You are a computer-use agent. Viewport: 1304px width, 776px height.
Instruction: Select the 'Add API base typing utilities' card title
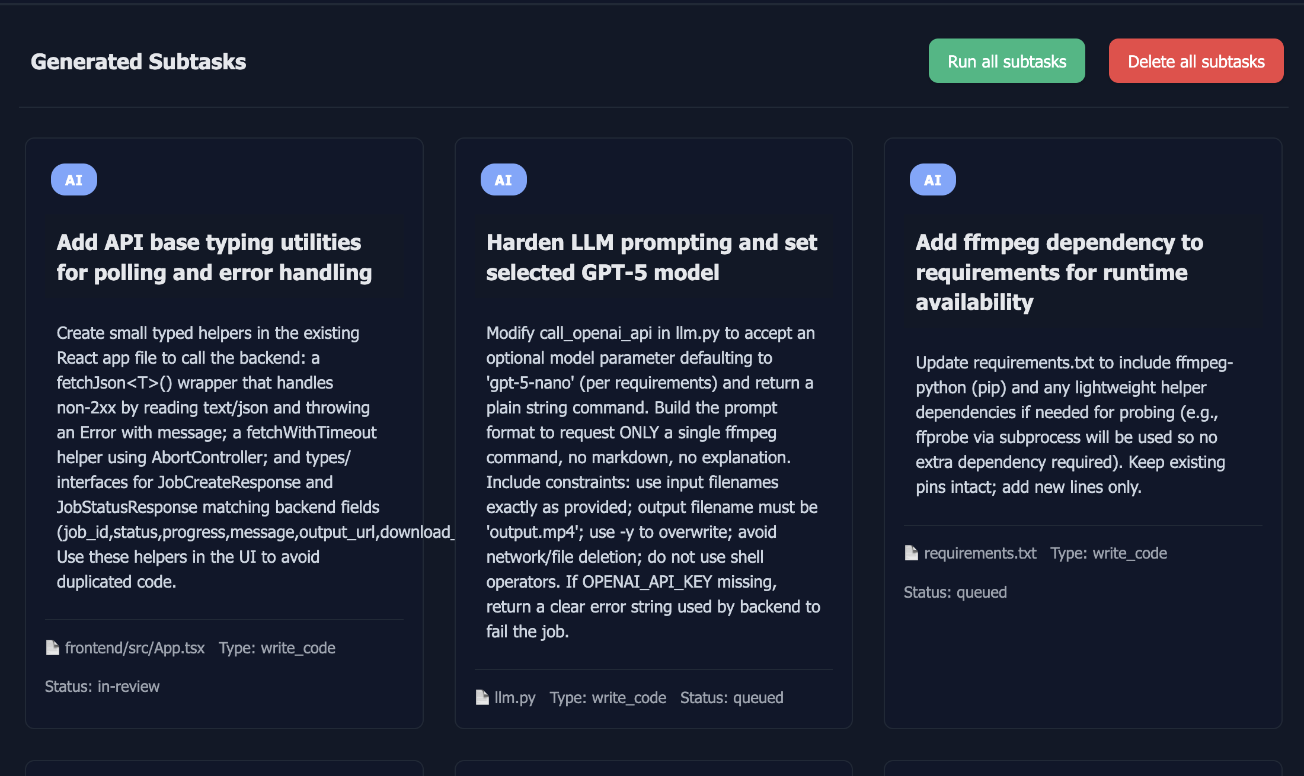(214, 257)
